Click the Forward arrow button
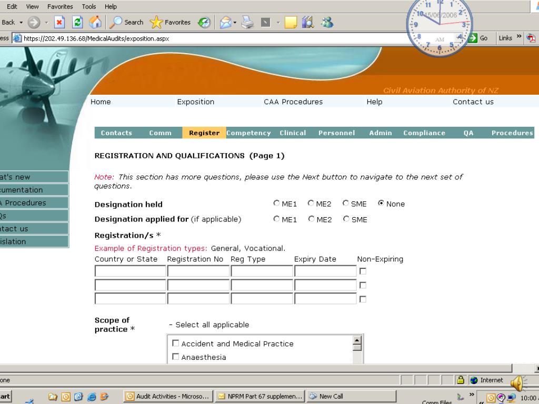This screenshot has height=404, width=539. (34, 22)
